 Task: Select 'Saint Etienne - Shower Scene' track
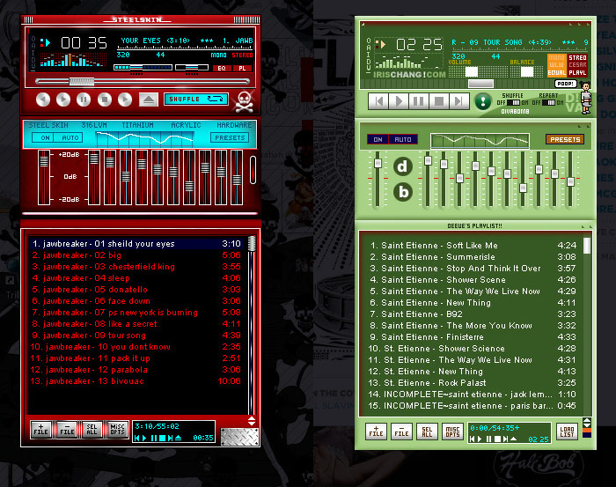point(472,279)
